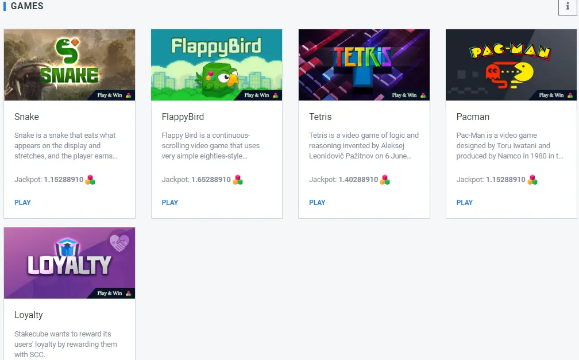Select the FlappyBird card title

(183, 117)
